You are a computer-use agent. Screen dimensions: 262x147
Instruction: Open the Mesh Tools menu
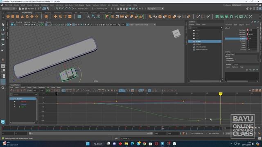point(68,5)
